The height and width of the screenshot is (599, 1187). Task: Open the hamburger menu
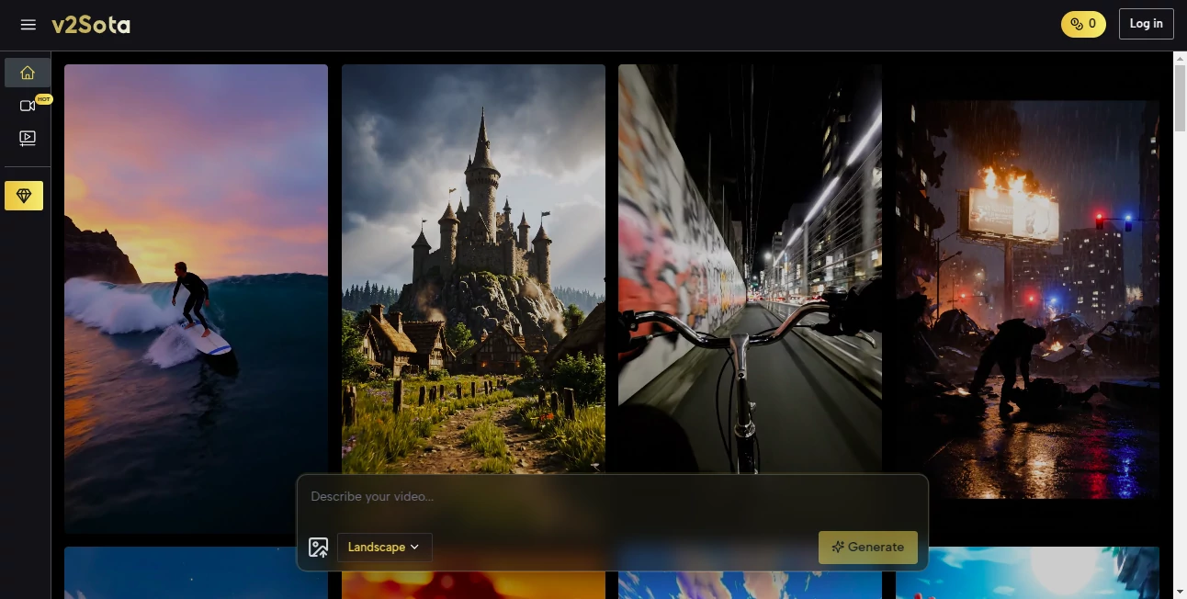coord(28,25)
